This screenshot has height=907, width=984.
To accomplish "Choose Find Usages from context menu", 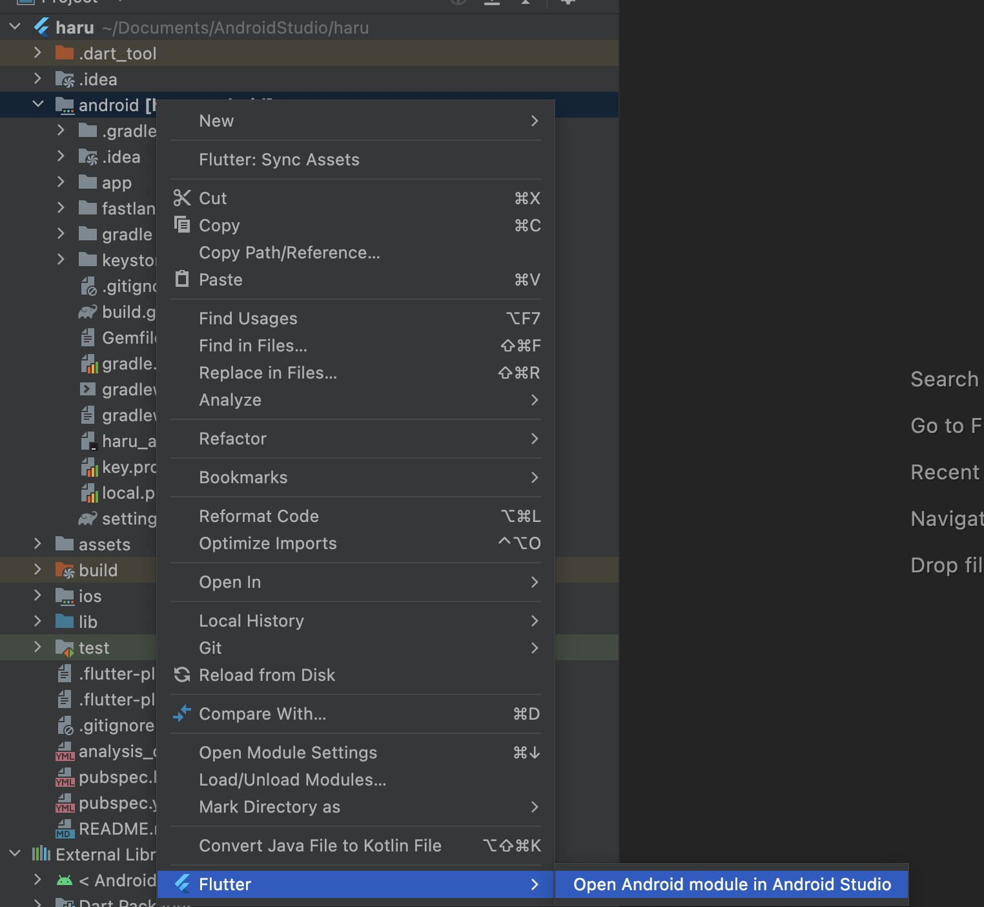I will (356, 318).
